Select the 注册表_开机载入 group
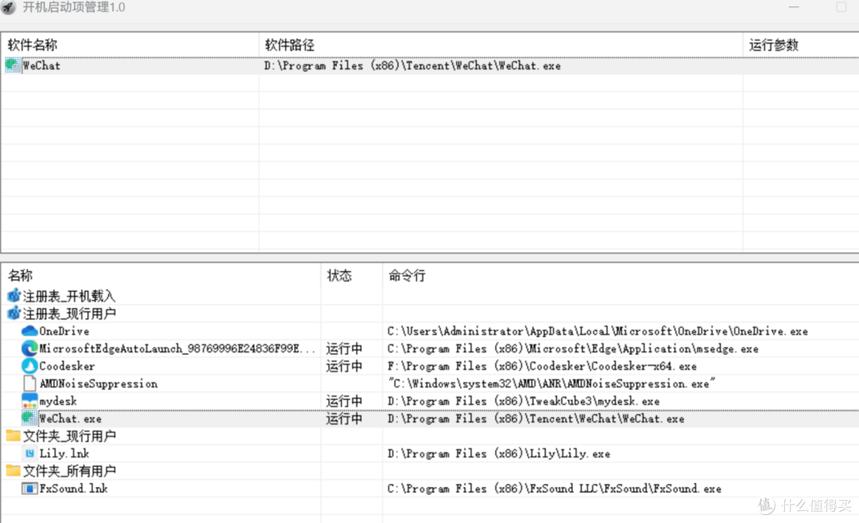This screenshot has width=859, height=523. [69, 296]
